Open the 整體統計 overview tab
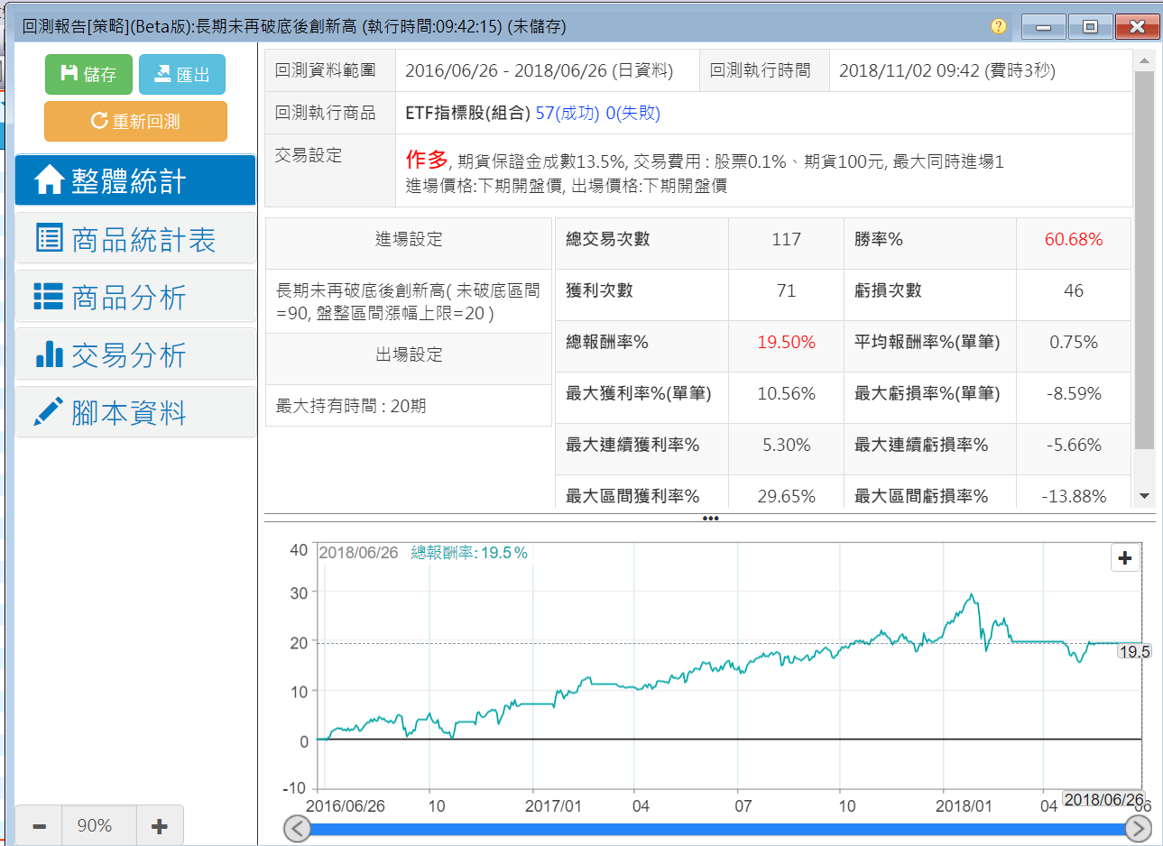Viewport: 1163px width, 846px height. coord(135,180)
